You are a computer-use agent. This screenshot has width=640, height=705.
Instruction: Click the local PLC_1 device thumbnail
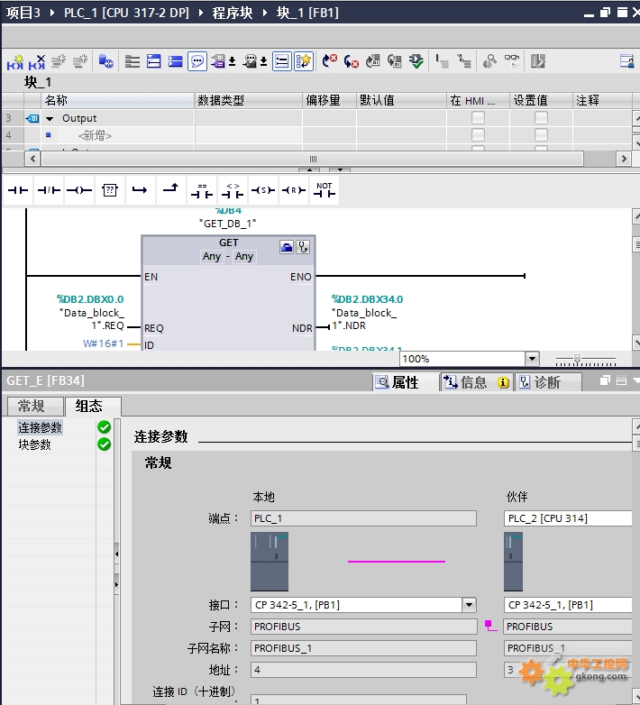click(270, 561)
